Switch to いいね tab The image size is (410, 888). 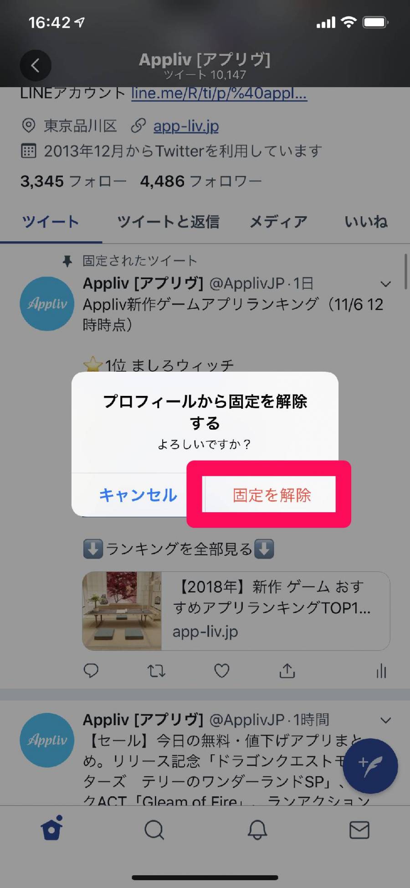pyautogui.click(x=366, y=222)
